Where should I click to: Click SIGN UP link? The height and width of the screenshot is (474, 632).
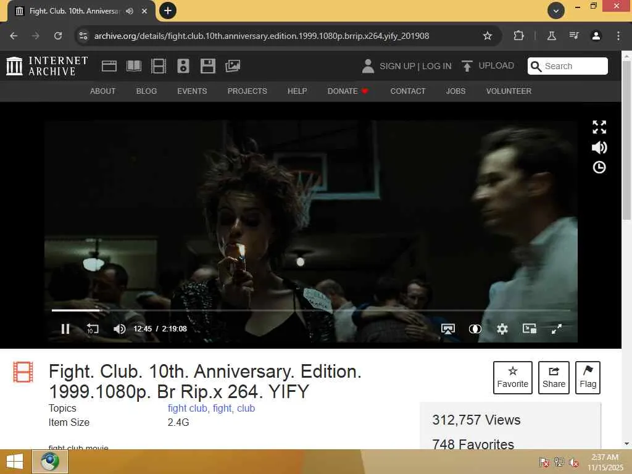397,66
